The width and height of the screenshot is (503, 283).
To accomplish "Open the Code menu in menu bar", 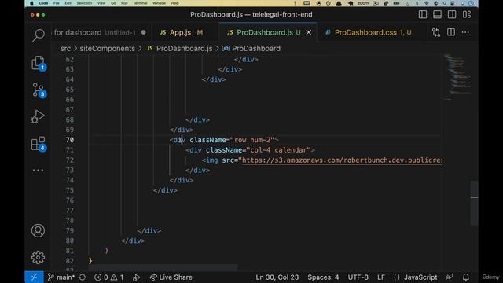I will (43, 3).
